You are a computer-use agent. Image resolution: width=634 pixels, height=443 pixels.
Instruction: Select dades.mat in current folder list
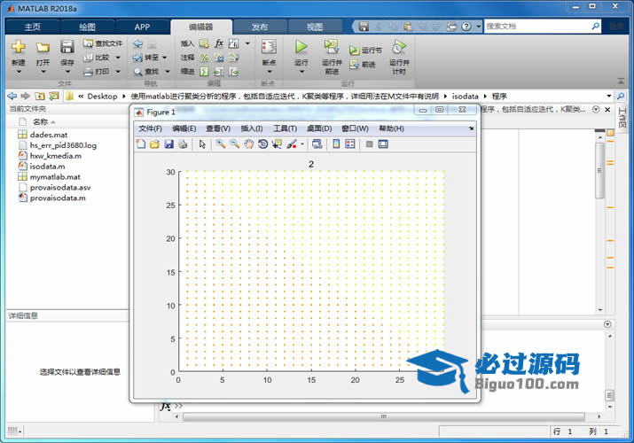point(49,135)
